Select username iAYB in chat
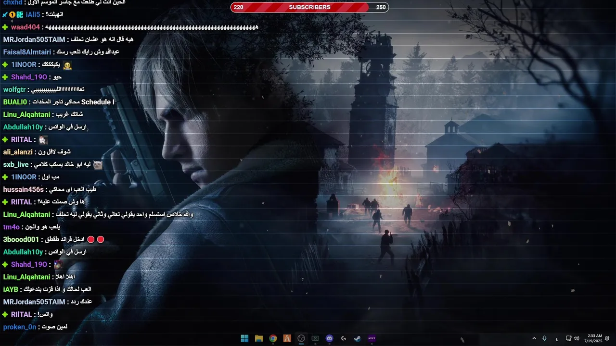 pyautogui.click(x=11, y=289)
